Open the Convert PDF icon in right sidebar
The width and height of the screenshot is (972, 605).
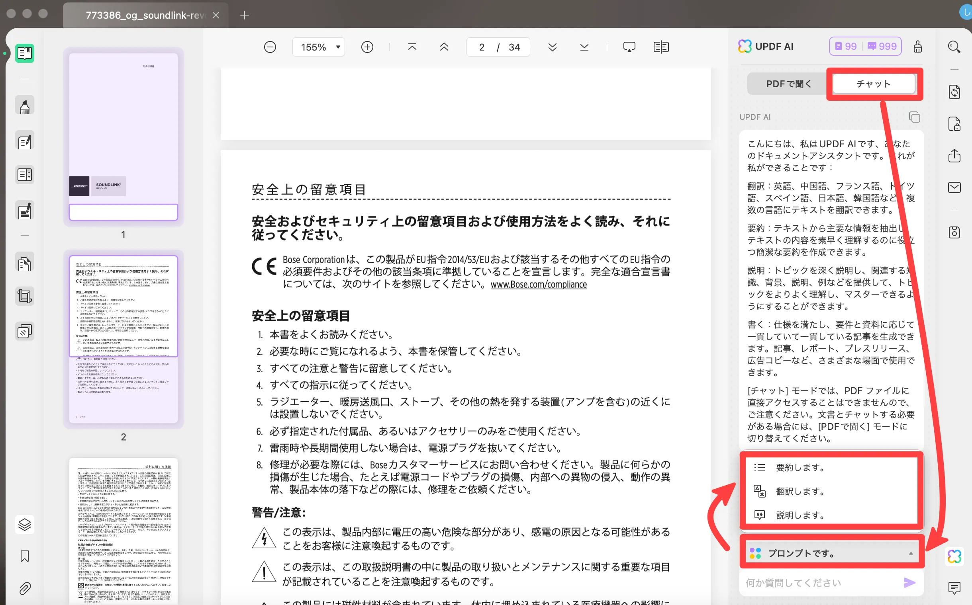point(954,92)
